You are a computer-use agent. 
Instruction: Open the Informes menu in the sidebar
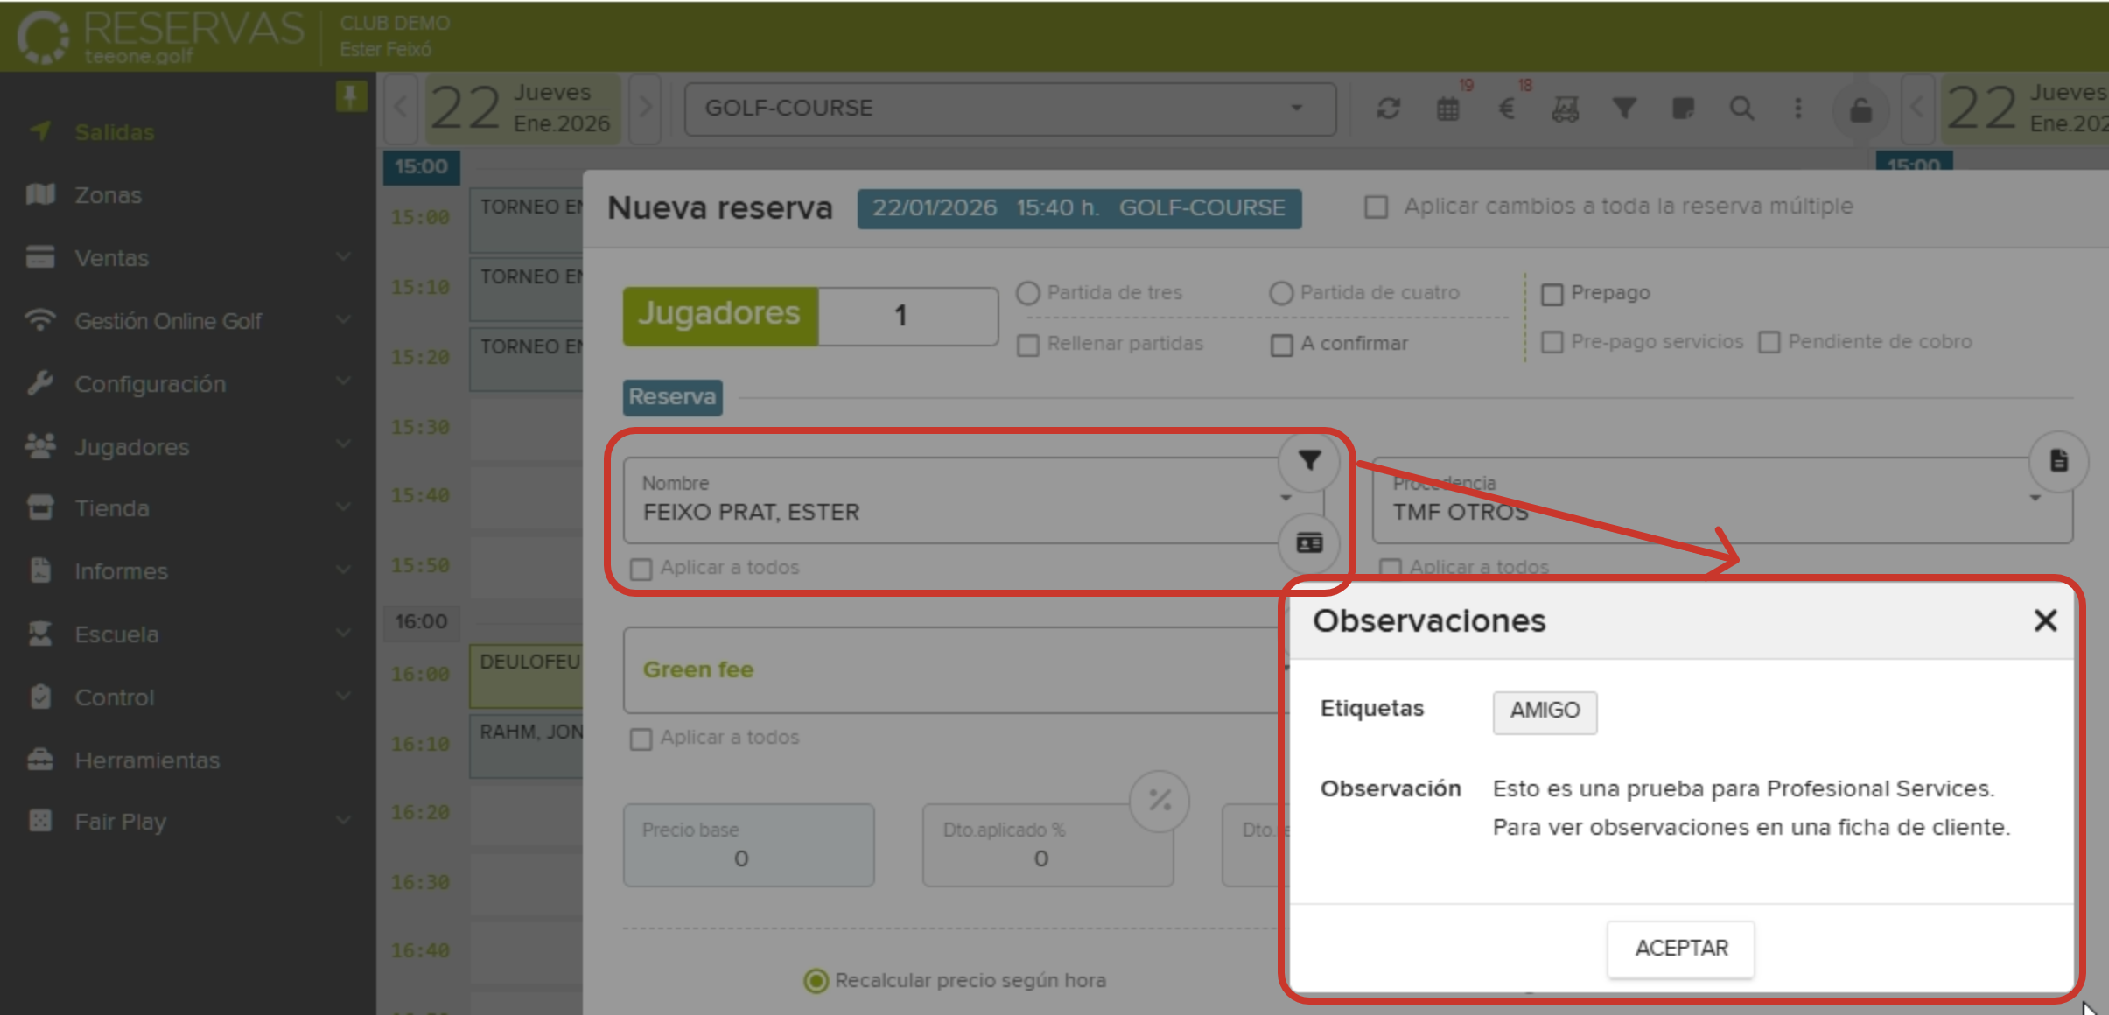coord(121,571)
